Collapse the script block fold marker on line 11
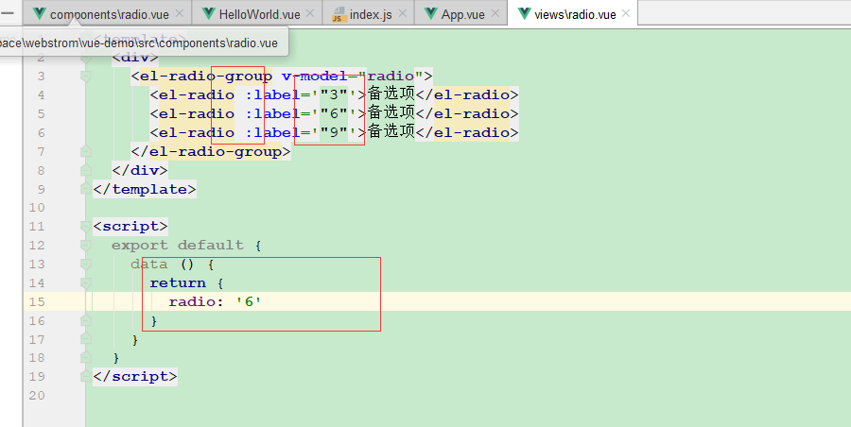This screenshot has height=427, width=851. tap(86, 227)
